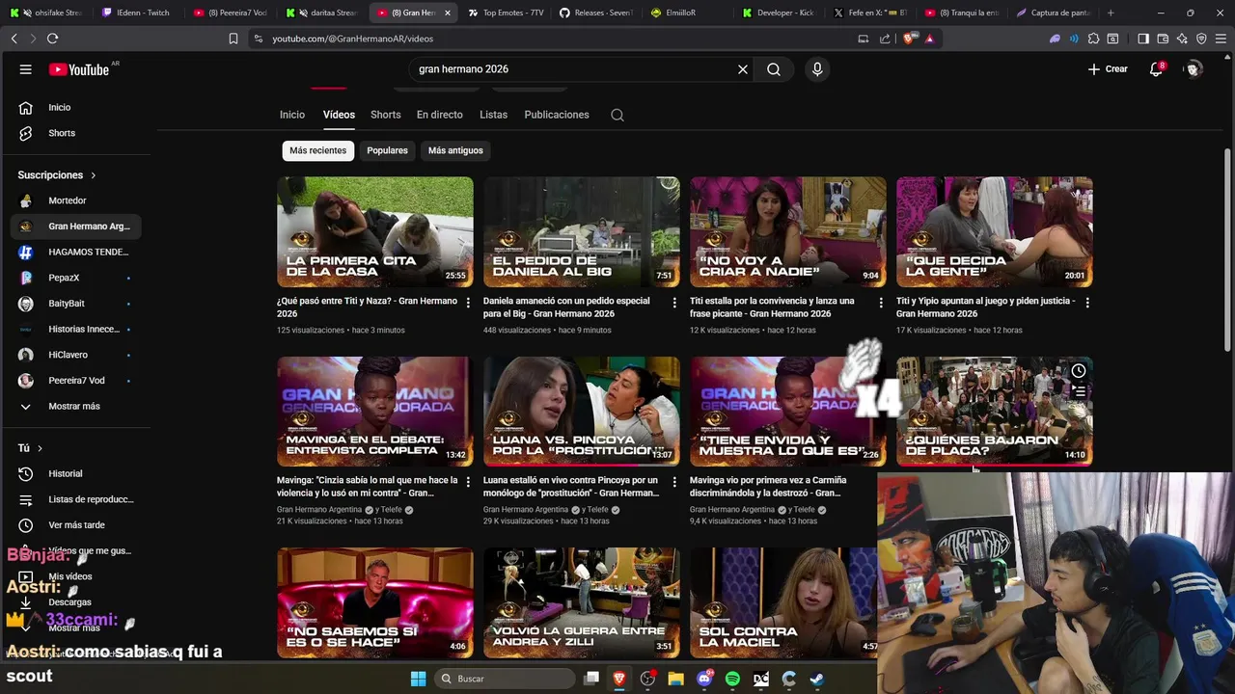
Task: Go back with the browser arrow
Action: 14,39
